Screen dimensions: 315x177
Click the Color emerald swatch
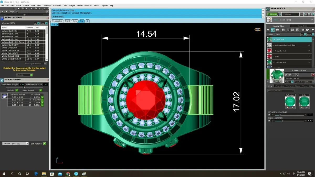pos(304,101)
